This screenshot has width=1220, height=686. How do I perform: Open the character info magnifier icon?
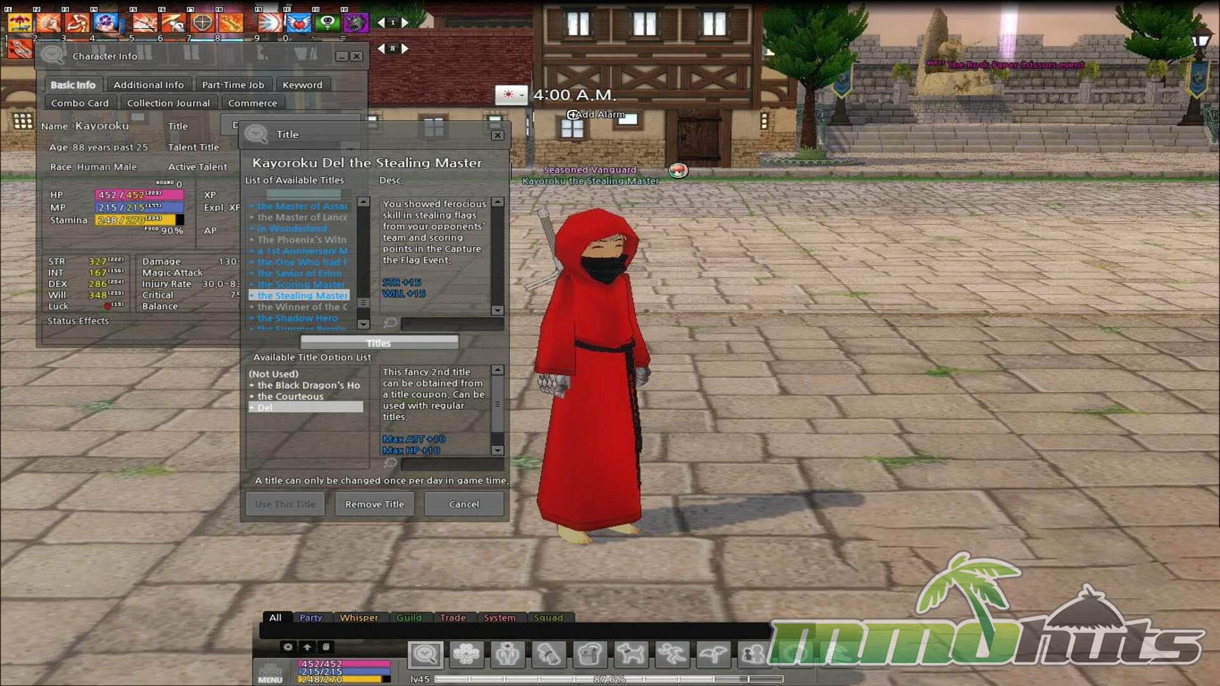426,654
